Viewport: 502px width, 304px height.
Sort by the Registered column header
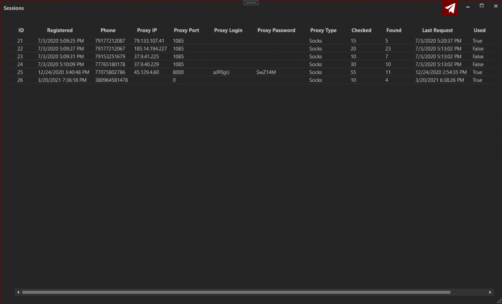(60, 30)
